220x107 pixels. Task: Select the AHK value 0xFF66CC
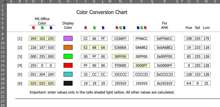(x=164, y=39)
